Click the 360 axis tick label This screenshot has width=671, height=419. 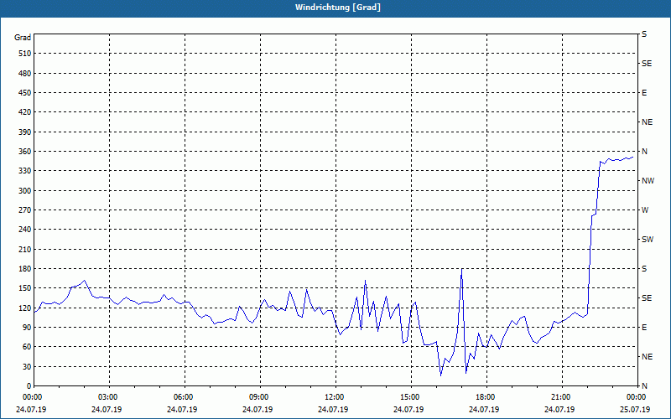click(25, 152)
